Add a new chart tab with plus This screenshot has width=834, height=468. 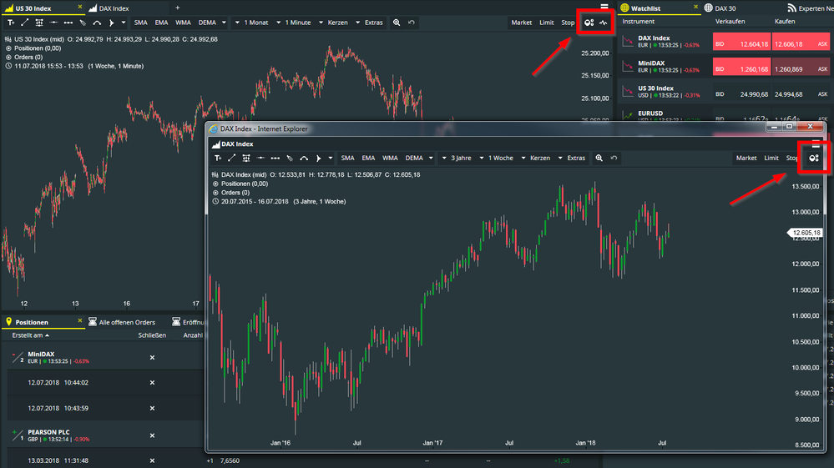tap(178, 8)
